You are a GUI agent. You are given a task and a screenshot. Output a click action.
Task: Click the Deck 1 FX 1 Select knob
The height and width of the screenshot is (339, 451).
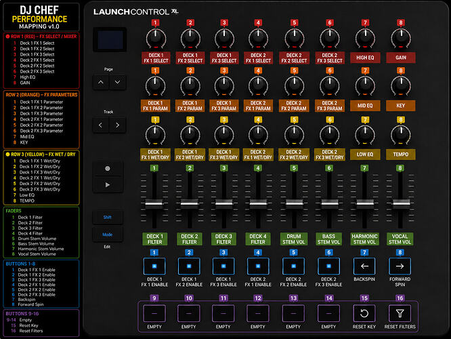click(x=156, y=39)
